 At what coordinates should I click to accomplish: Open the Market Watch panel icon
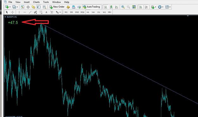[x=22, y=7]
